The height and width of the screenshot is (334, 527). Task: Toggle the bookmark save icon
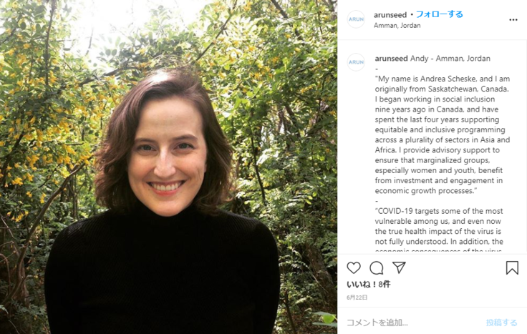pos(512,268)
